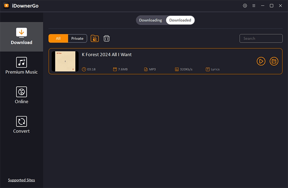Click the trash delete icon
This screenshot has width=288, height=188.
click(x=107, y=38)
